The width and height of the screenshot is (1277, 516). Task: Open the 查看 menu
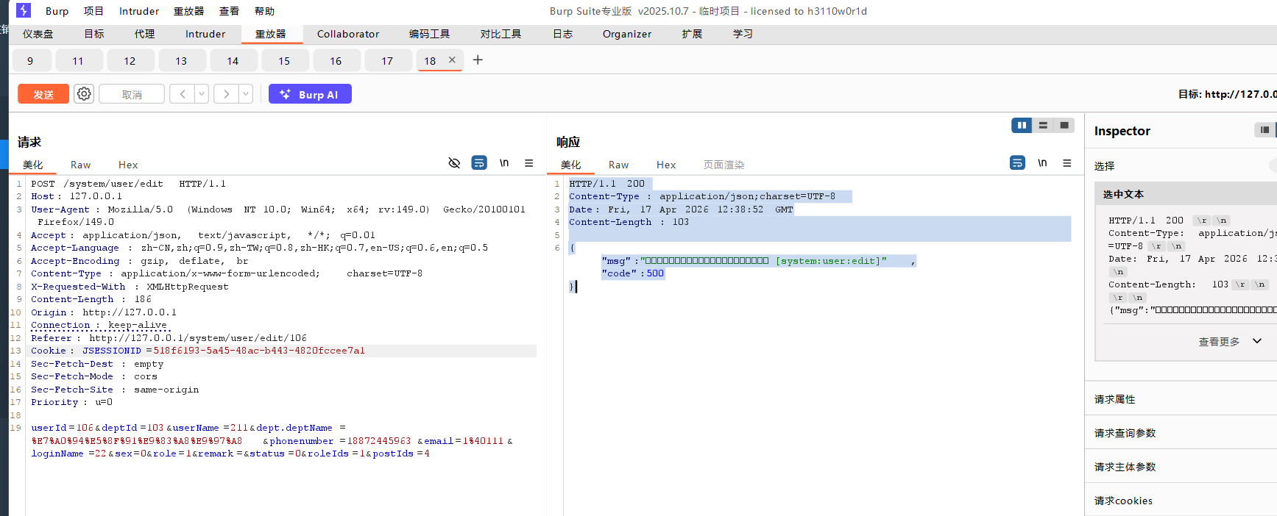click(229, 11)
